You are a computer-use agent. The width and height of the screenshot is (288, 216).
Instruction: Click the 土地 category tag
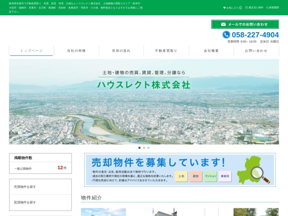[x=181, y=176]
